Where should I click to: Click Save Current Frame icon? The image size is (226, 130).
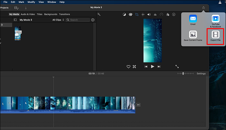tap(193, 34)
